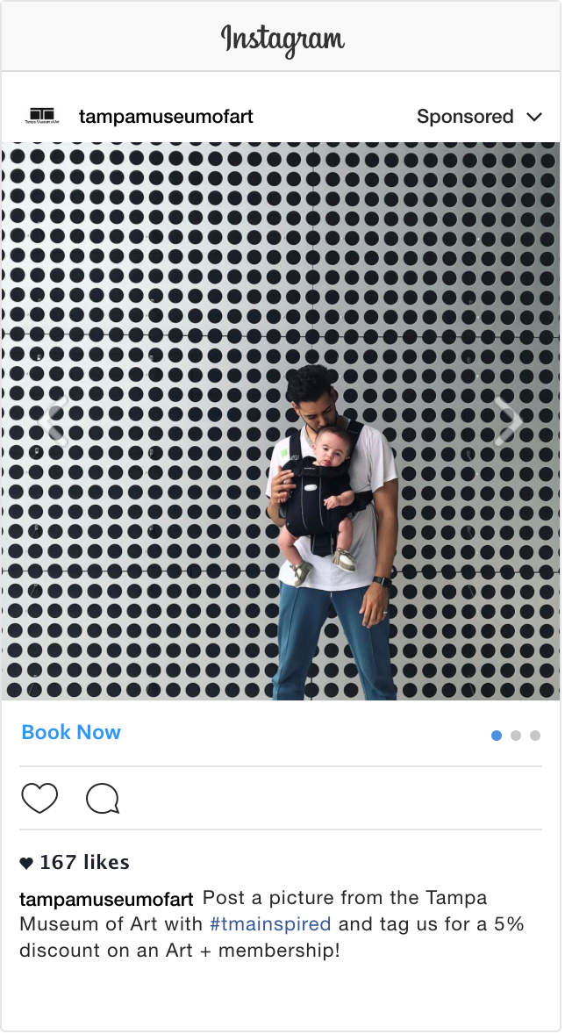This screenshot has width=565, height=1034.
Task: Select the third carousel indicator dot
Action: [x=535, y=736]
